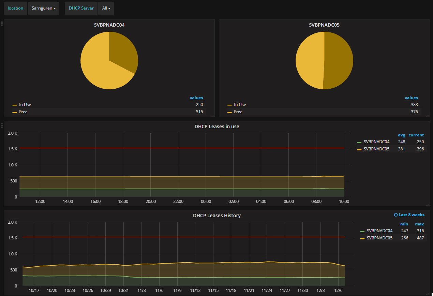433x296 pixels.
Task: Toggle SVBPNADC04 series in Leases History legend
Action: pos(379,231)
